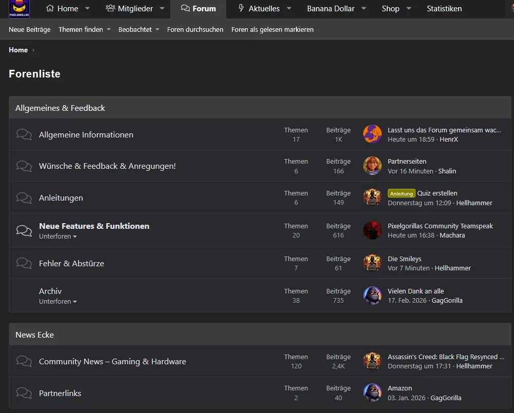Open the Beobachtet dropdown
514x413 pixels.
139,30
